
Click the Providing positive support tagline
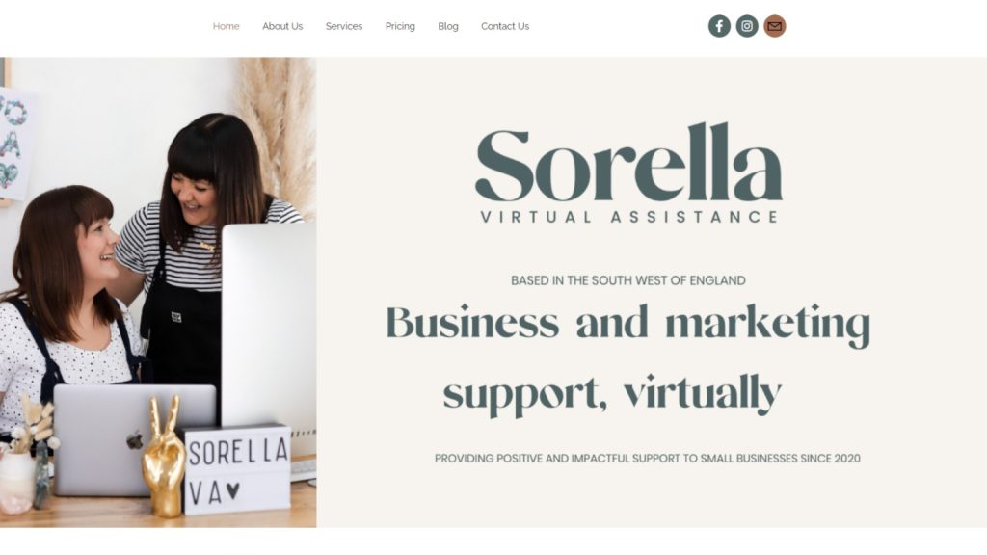click(x=647, y=459)
